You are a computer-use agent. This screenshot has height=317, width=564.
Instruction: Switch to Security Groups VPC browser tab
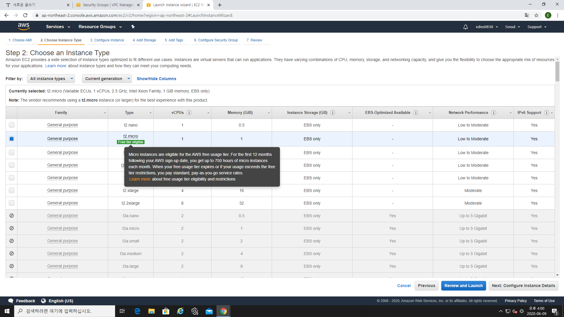pos(108,5)
